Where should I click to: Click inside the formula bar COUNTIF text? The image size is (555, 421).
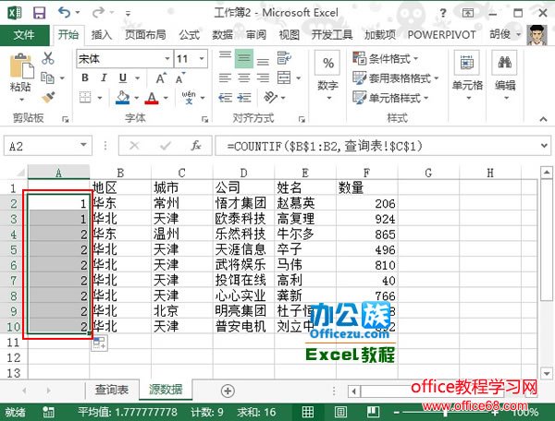pos(325,146)
